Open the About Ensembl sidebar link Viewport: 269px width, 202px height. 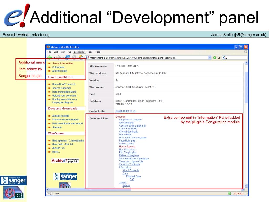point(61,116)
